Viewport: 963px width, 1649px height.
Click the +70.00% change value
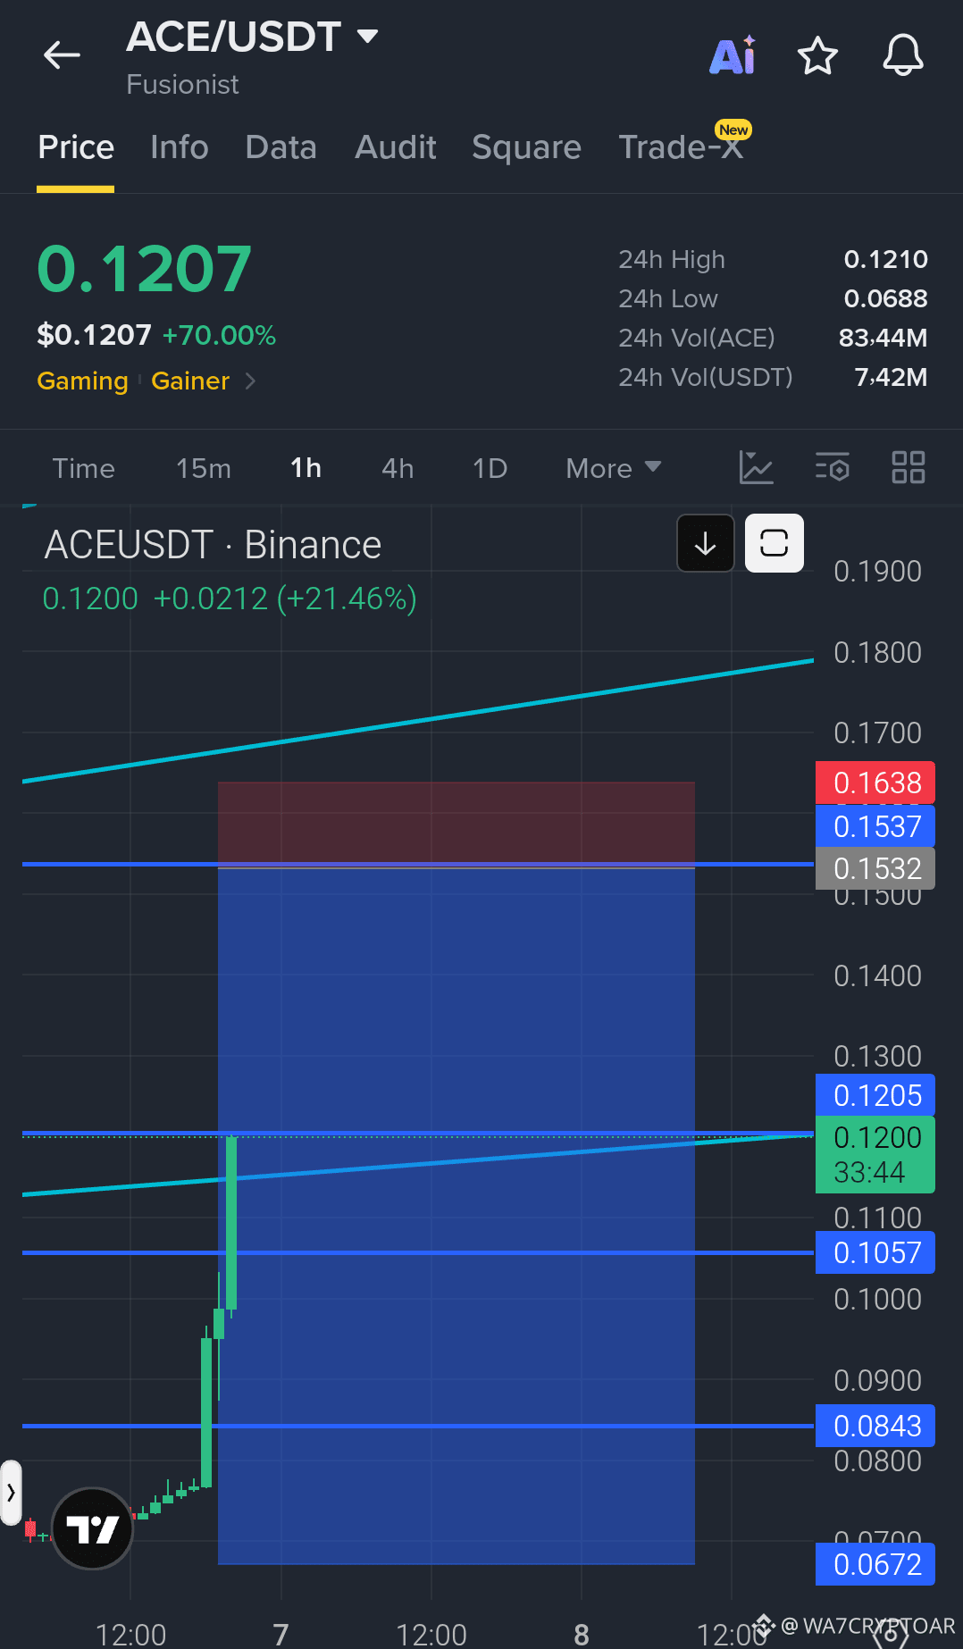click(219, 335)
